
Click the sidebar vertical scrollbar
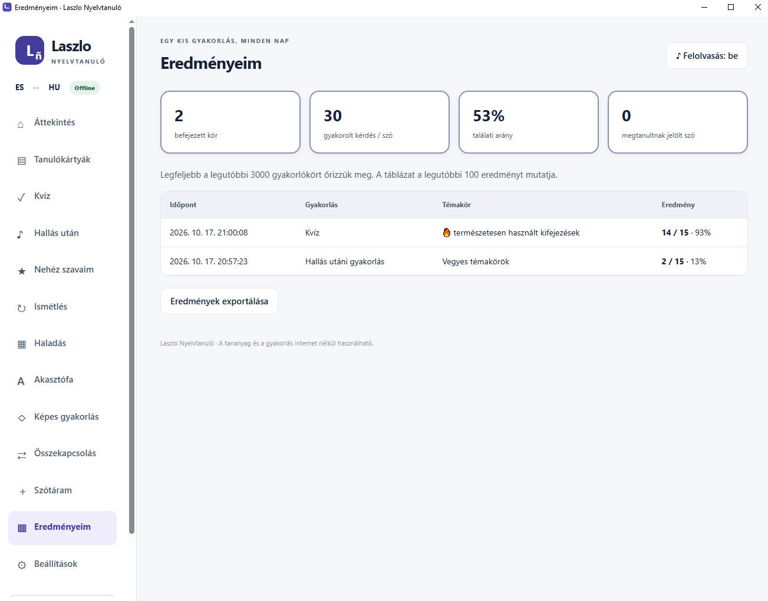(131, 280)
